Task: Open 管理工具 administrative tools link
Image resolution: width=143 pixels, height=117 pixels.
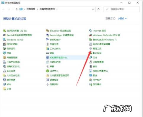Action: (97, 48)
